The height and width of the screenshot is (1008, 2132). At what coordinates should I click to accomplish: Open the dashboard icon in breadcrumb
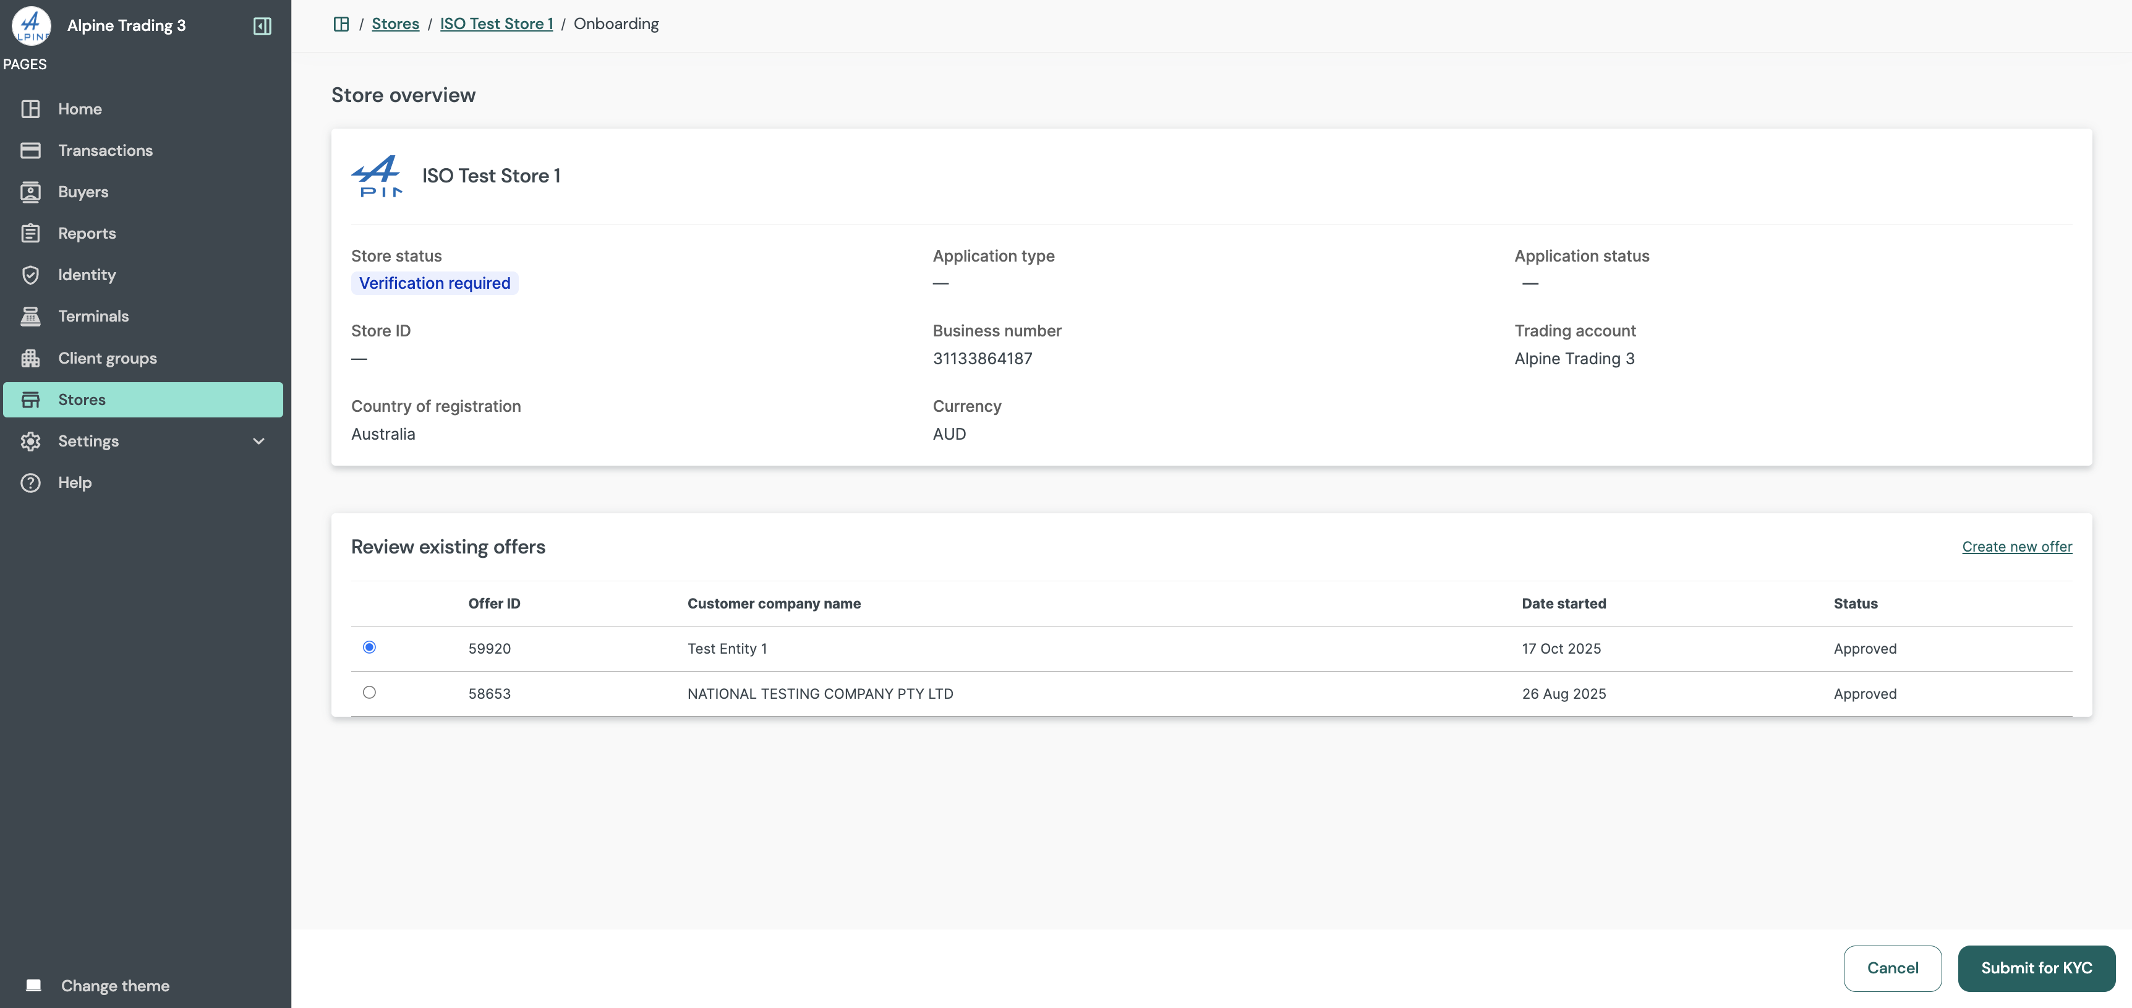pyautogui.click(x=341, y=23)
